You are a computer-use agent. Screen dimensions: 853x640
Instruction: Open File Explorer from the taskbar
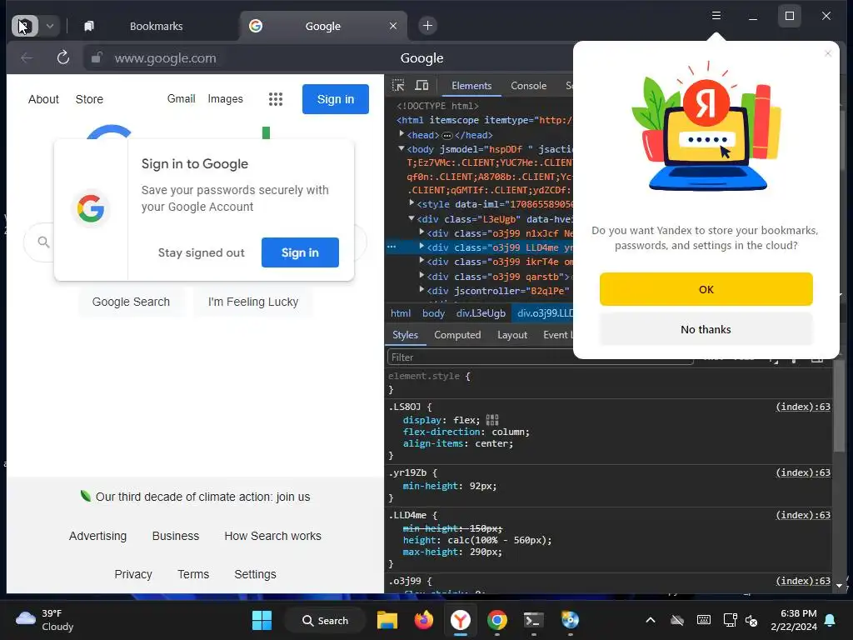pos(387,620)
